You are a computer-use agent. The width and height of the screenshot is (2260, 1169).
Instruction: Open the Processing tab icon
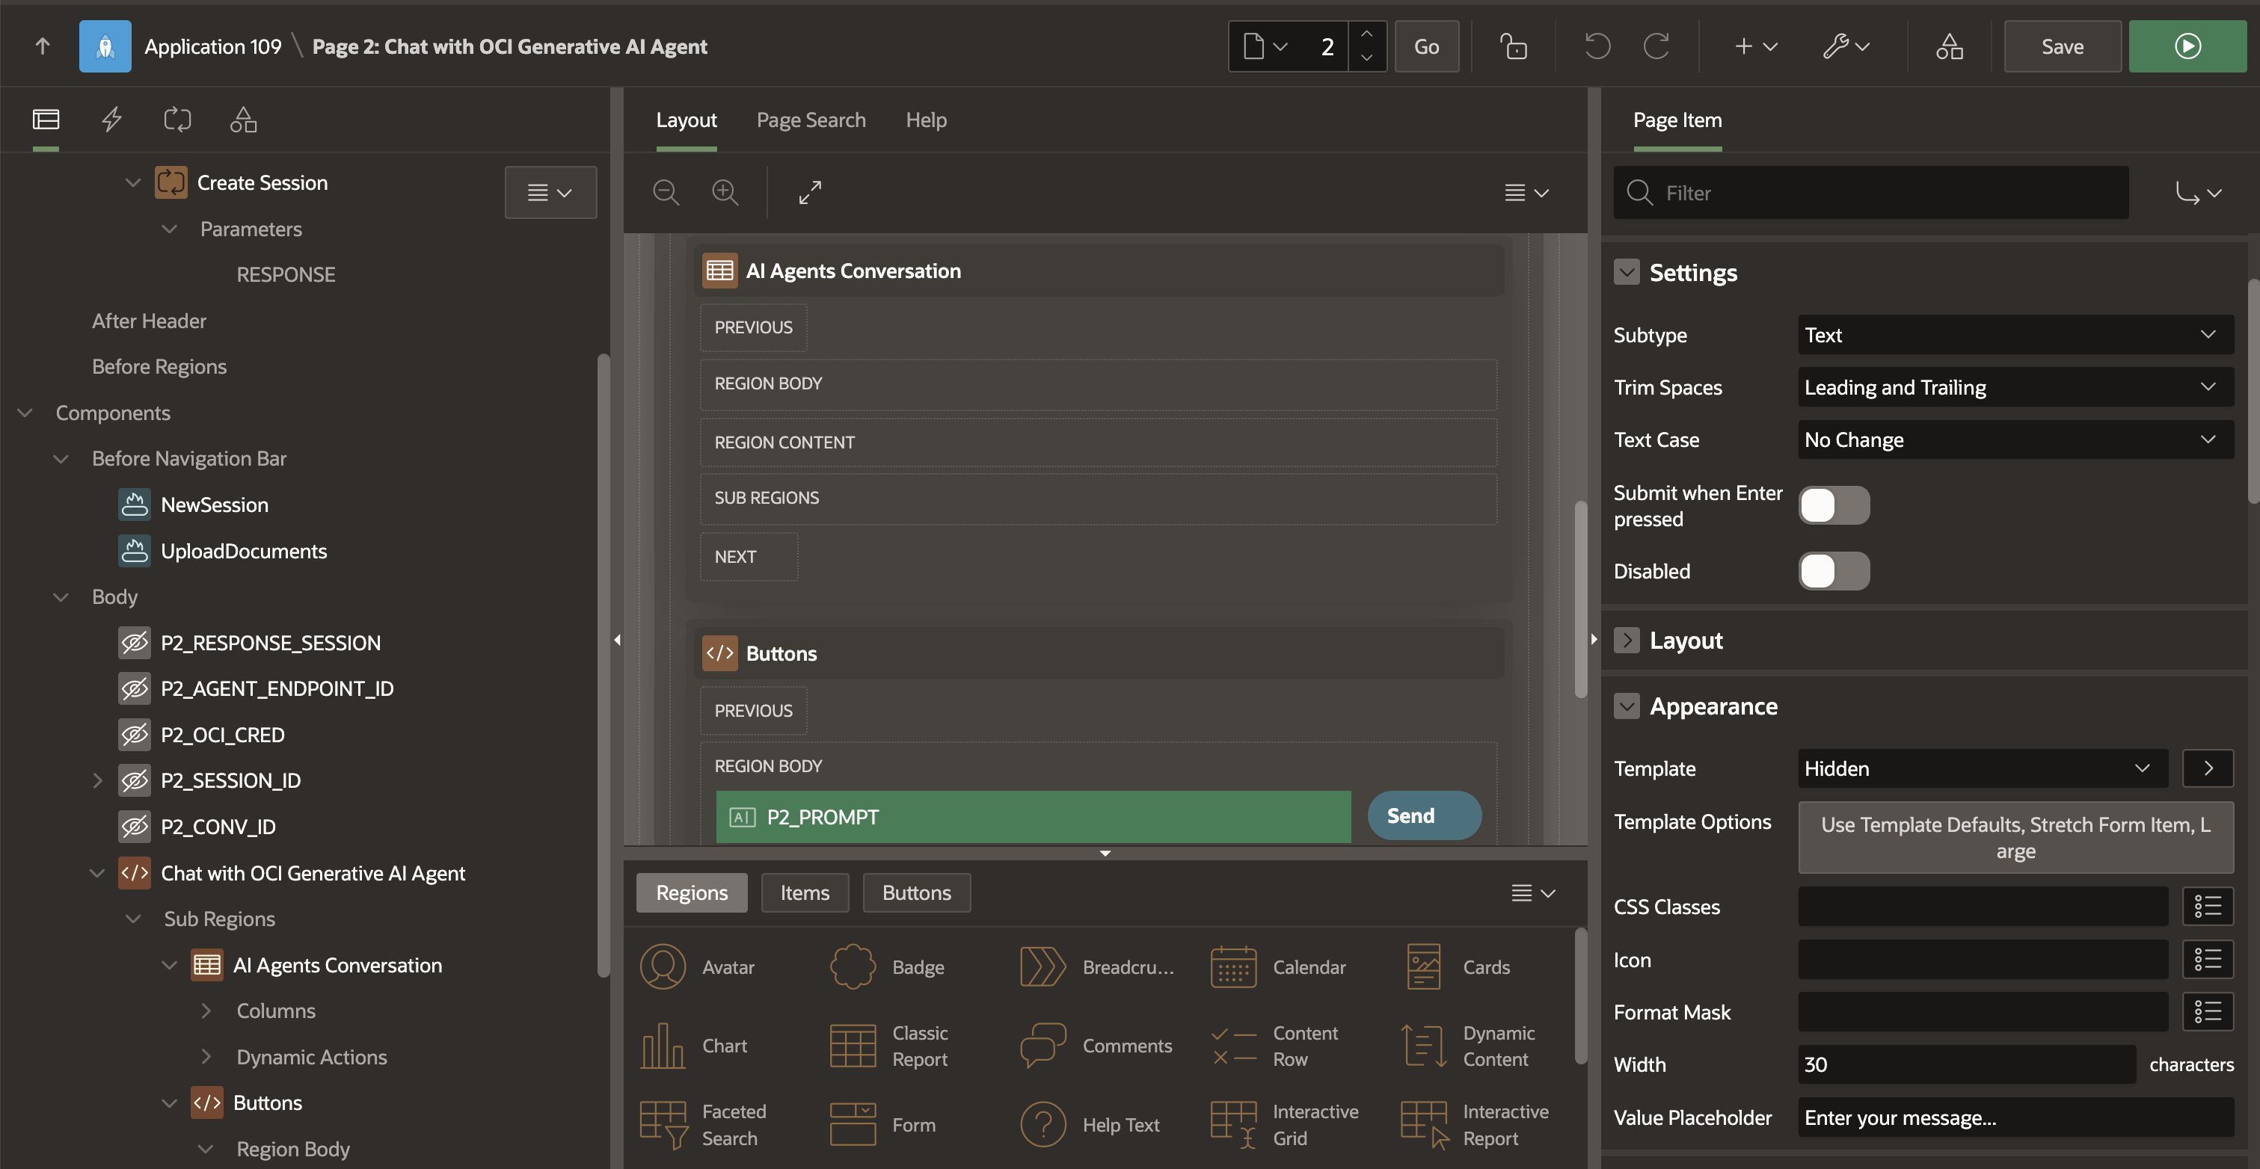[x=177, y=120]
